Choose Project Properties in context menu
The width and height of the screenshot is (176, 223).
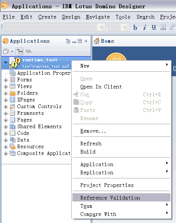[121, 185]
